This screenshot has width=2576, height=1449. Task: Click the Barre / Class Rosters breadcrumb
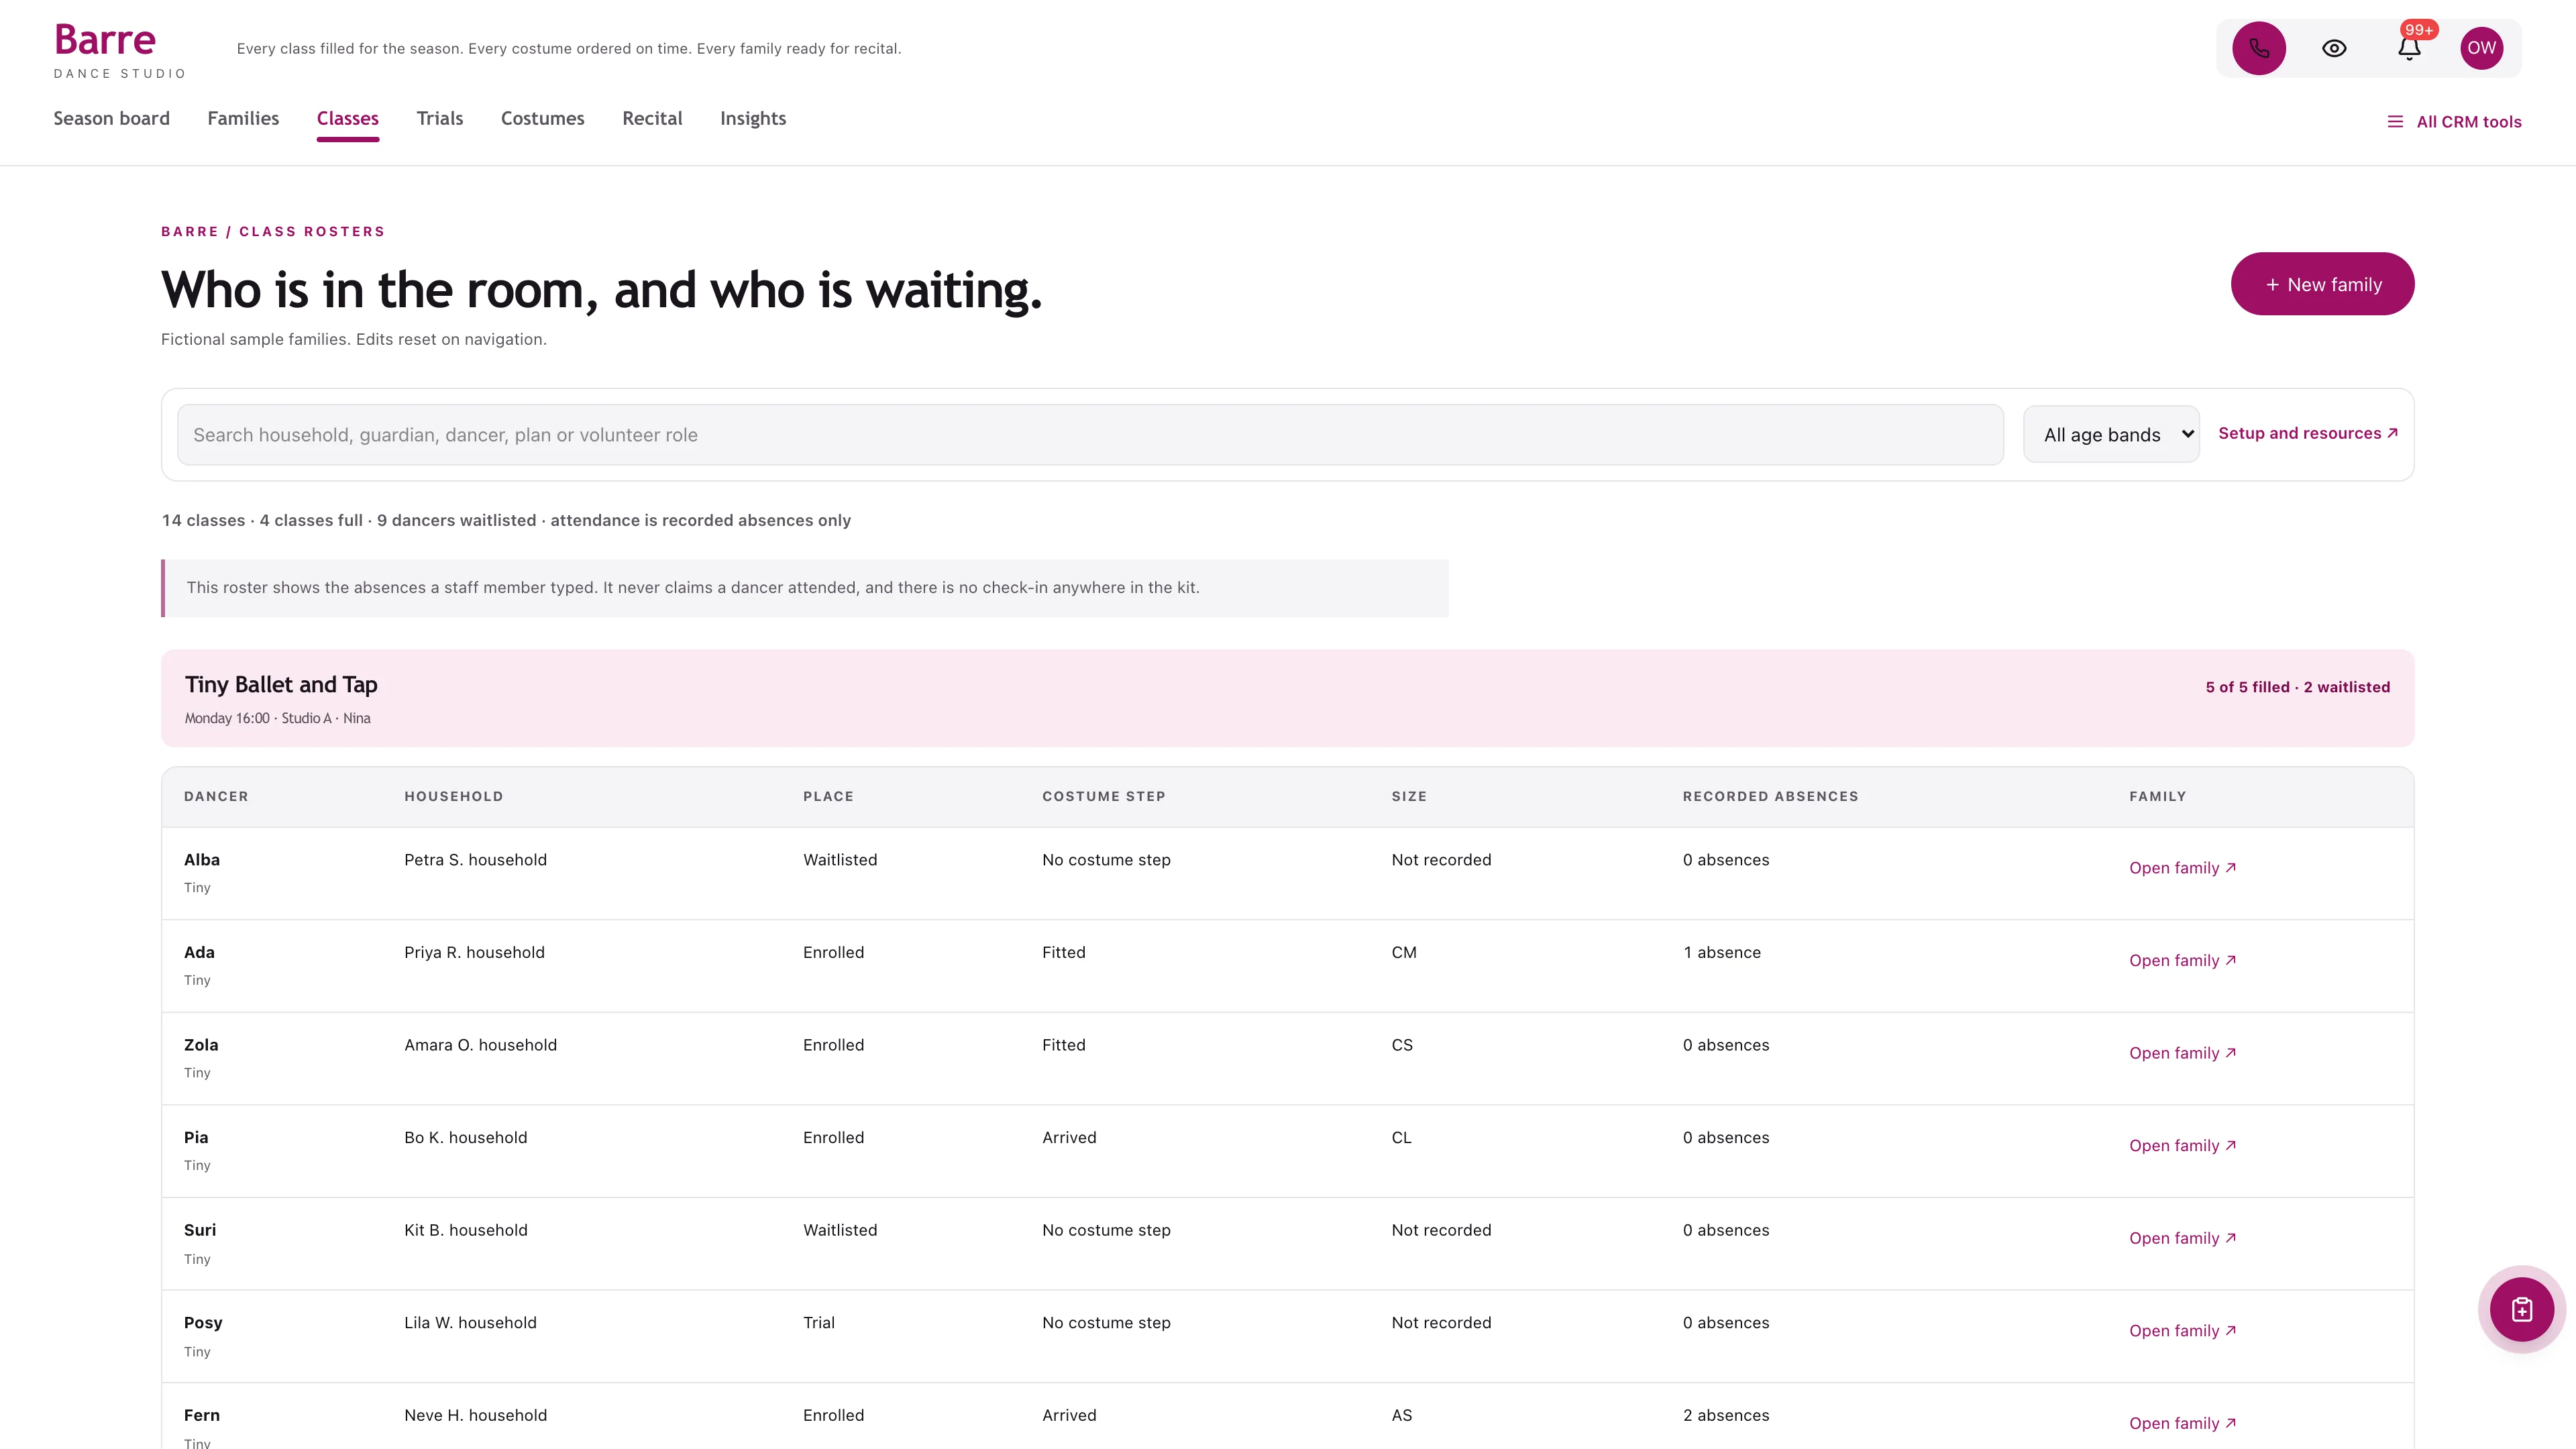click(272, 231)
